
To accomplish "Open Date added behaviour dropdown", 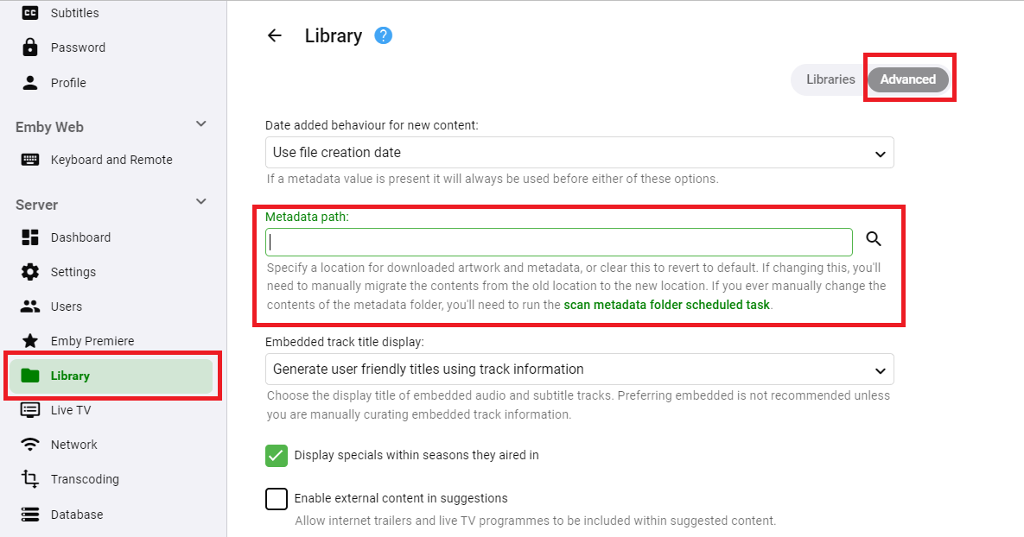I will pos(579,153).
